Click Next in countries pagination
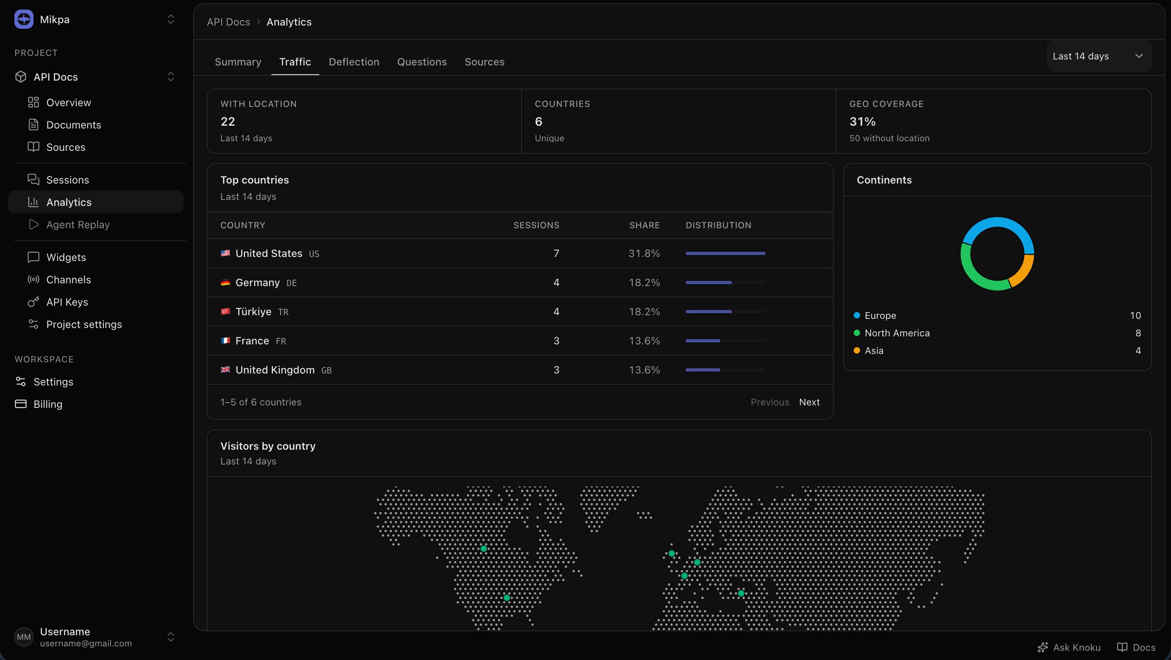The height and width of the screenshot is (660, 1171). 809,402
